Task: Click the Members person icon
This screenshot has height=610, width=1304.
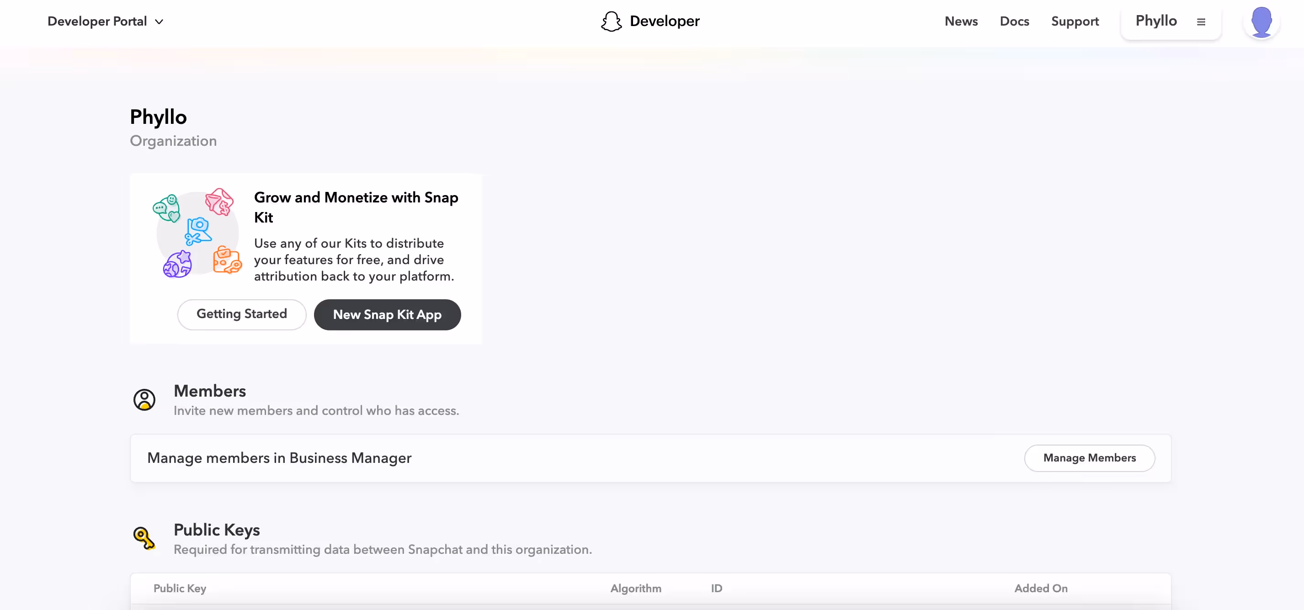Action: tap(144, 400)
